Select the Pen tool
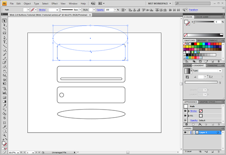Image resolution: width=226 pixels, height=155 pixels. coord(4,38)
